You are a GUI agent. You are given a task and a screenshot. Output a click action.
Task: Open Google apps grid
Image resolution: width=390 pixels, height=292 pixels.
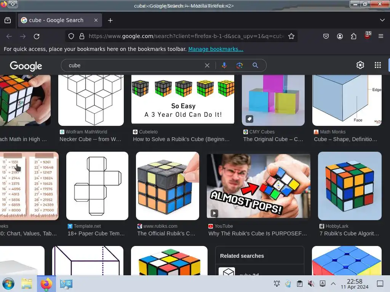[x=378, y=65]
